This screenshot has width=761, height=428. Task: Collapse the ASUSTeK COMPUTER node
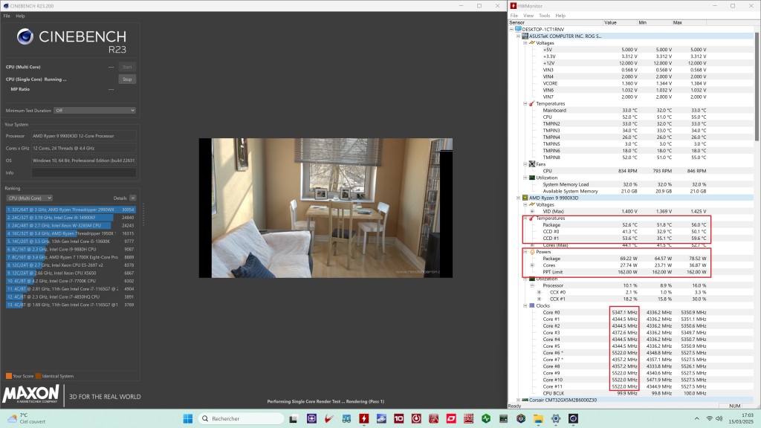518,36
